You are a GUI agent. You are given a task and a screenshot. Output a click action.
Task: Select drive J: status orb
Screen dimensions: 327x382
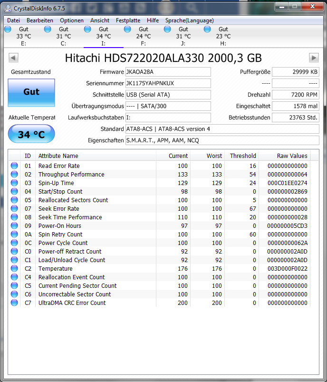click(167, 29)
